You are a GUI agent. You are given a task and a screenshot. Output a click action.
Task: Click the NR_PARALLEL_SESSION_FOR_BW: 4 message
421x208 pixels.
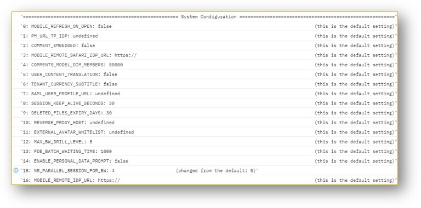point(205,170)
